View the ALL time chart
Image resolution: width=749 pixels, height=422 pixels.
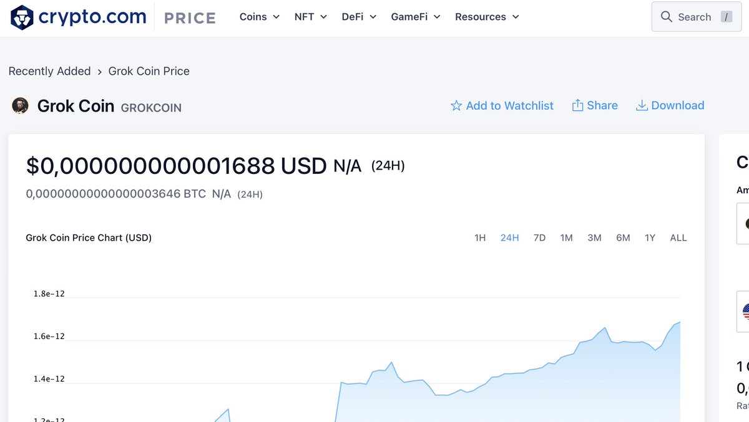(678, 237)
